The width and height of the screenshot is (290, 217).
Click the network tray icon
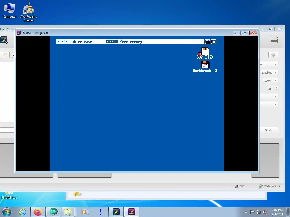[259, 212]
